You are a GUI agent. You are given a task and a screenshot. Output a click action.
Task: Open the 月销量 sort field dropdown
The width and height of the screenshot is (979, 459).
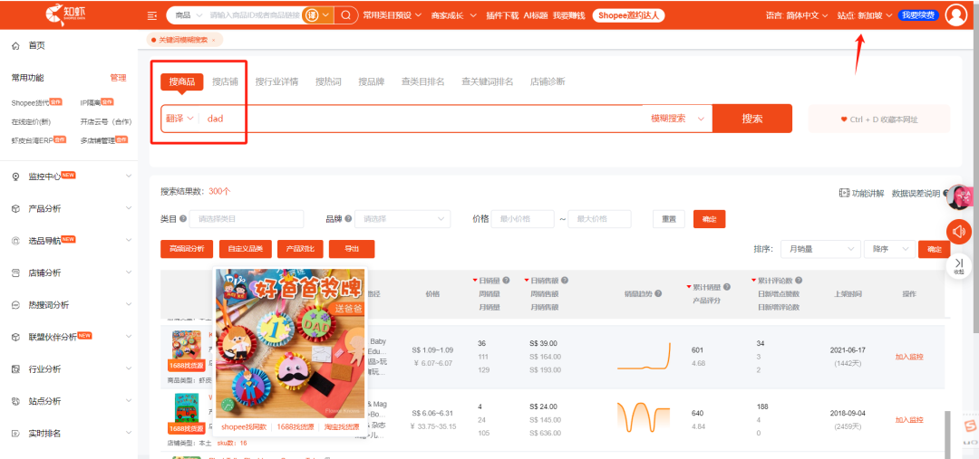821,249
